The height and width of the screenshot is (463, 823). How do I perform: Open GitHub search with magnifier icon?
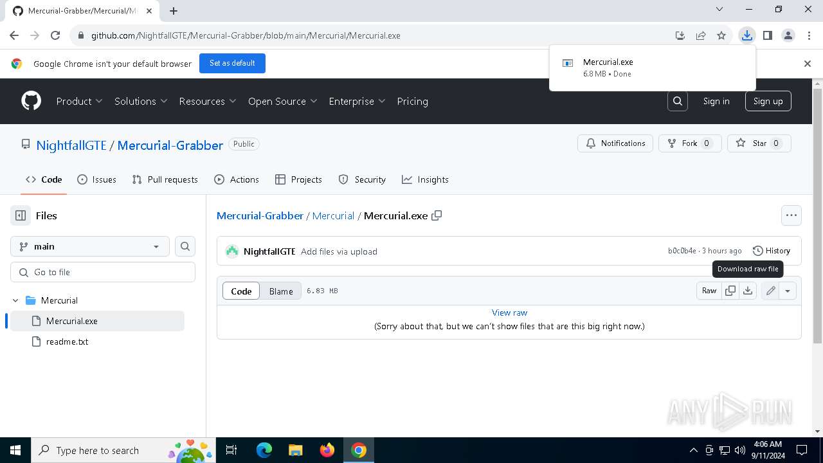678,101
